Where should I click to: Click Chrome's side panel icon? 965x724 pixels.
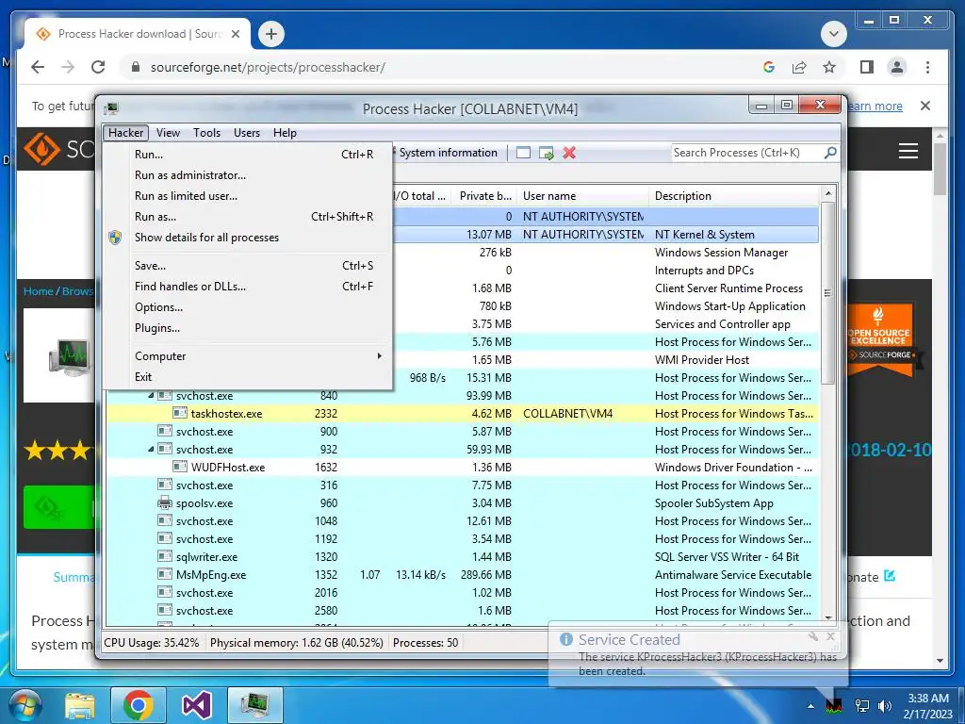point(867,67)
